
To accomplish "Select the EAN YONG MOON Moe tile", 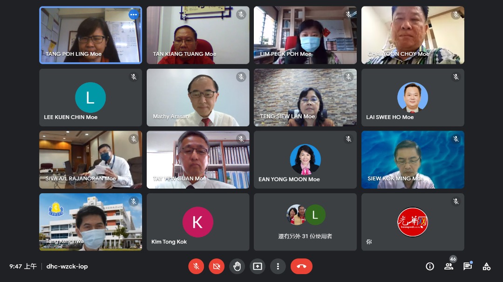I will (x=305, y=160).
